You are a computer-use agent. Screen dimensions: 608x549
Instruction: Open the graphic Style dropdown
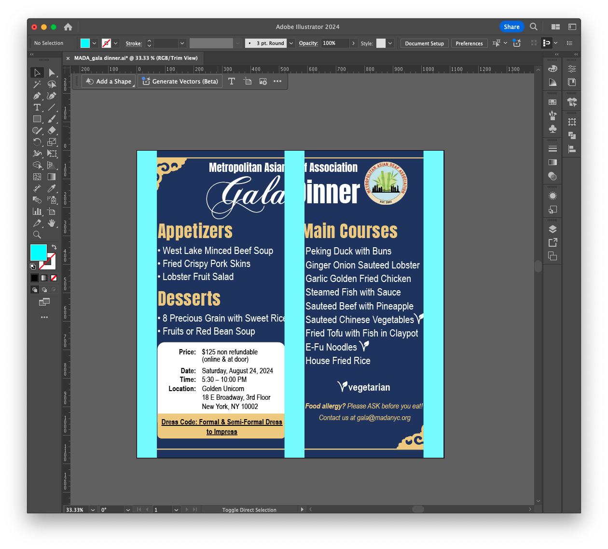click(x=390, y=43)
